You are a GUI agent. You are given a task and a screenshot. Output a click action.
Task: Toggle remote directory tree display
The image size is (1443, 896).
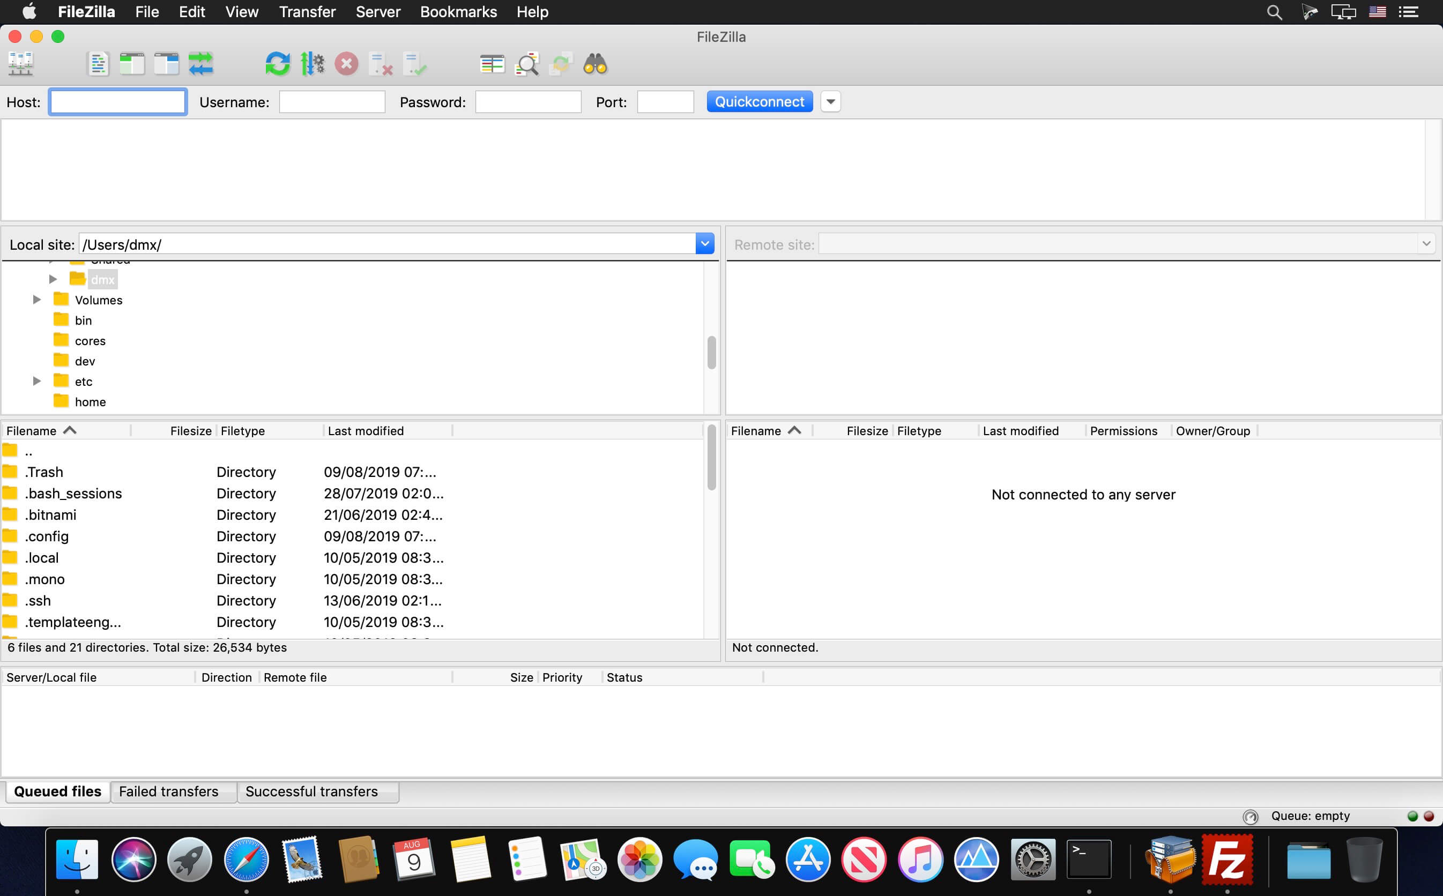[x=167, y=63]
